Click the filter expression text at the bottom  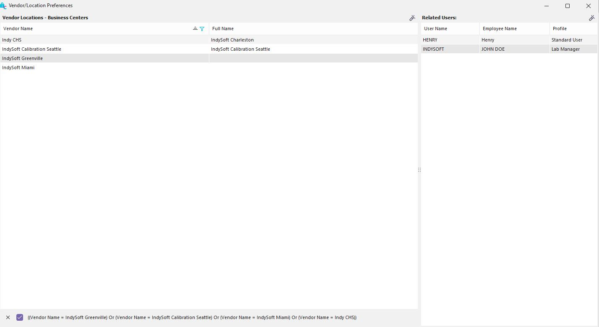click(x=192, y=317)
